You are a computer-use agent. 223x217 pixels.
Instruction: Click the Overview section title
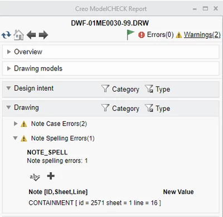coord(28,52)
